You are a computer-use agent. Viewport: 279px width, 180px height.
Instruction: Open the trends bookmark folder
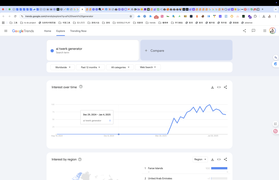(151, 23)
